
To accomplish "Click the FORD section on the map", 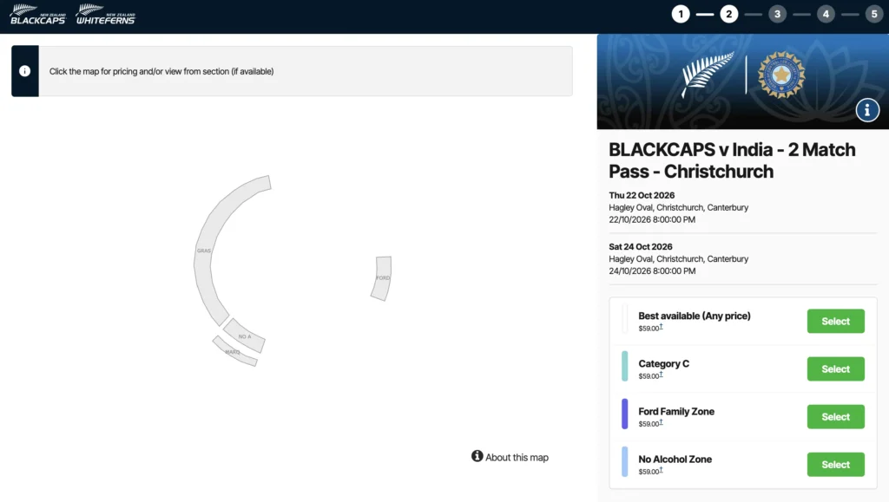I will click(382, 278).
